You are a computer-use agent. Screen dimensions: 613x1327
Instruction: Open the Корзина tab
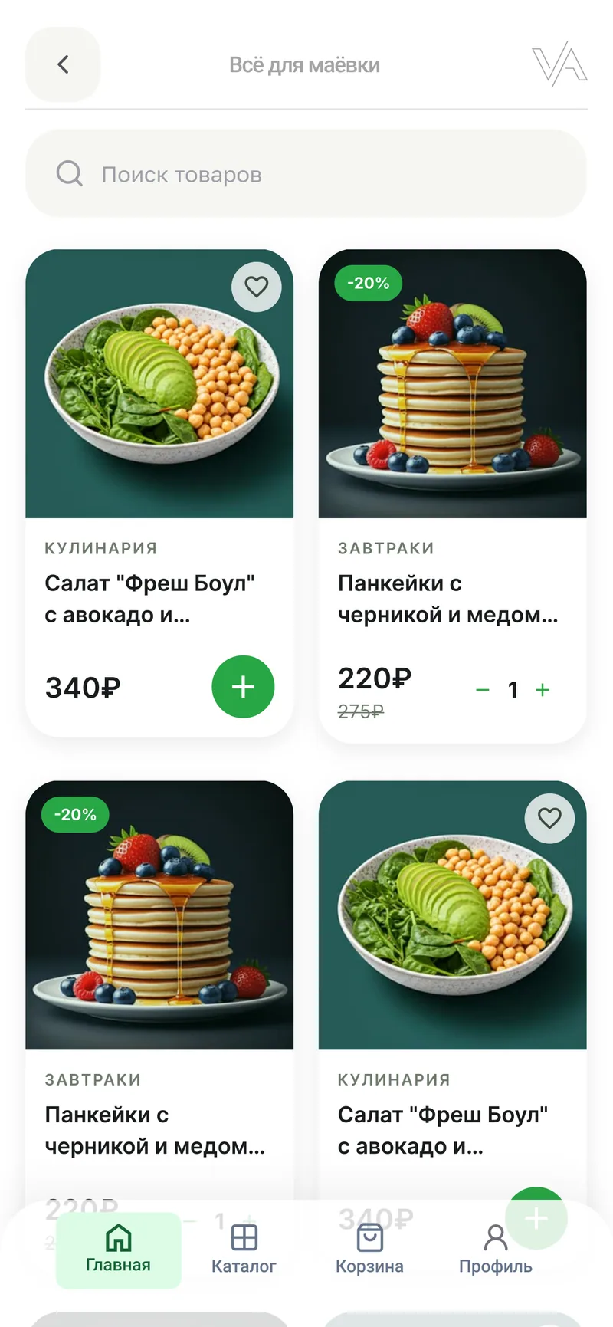point(369,1250)
